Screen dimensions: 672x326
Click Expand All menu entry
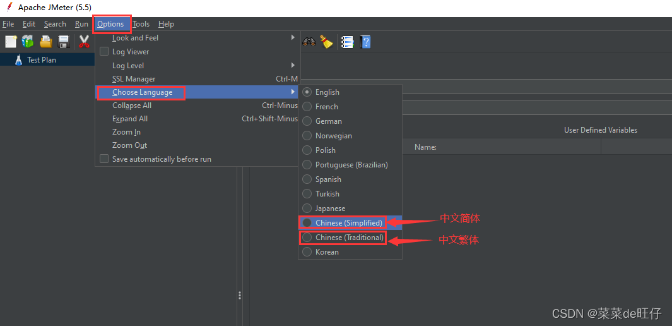(x=197, y=119)
